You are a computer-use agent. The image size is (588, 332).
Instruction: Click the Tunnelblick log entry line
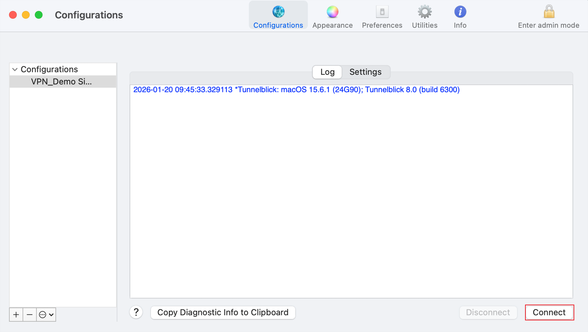coord(296,90)
